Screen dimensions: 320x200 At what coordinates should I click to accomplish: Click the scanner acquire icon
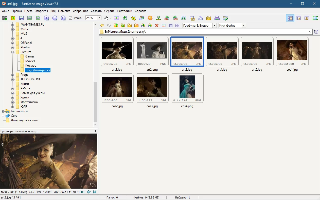click(x=200, y=18)
